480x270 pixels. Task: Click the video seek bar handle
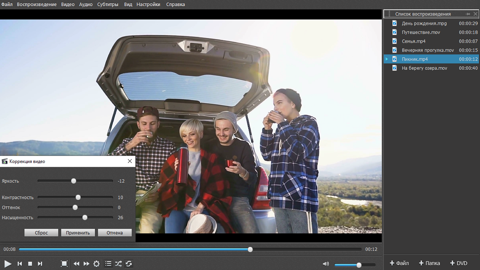pos(250,249)
